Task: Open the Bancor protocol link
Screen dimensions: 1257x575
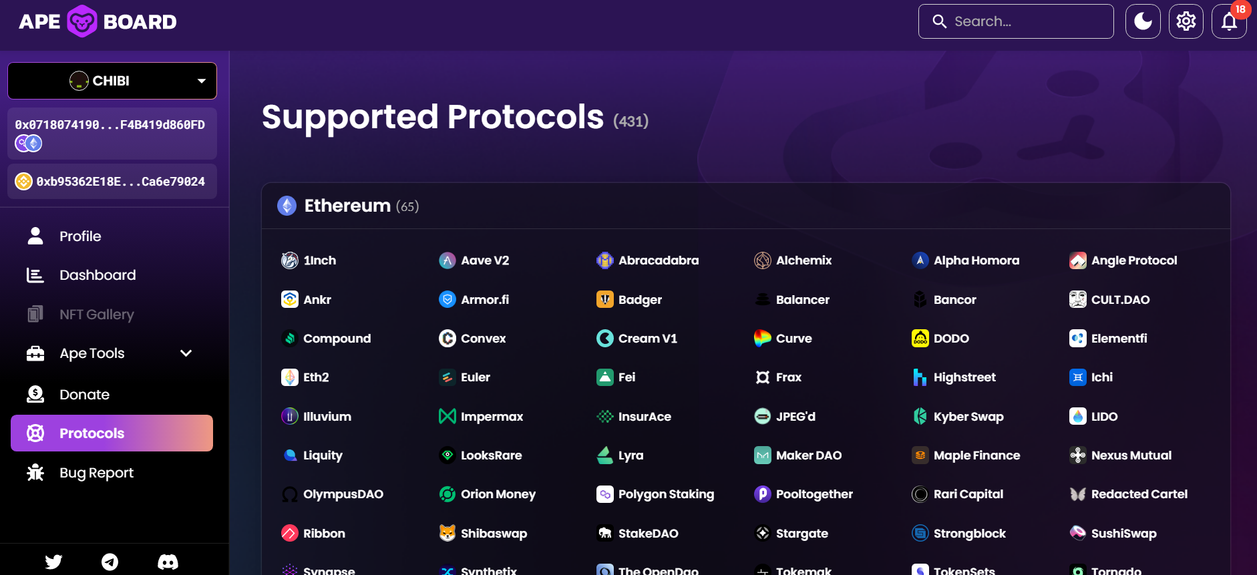Action: tap(944, 299)
